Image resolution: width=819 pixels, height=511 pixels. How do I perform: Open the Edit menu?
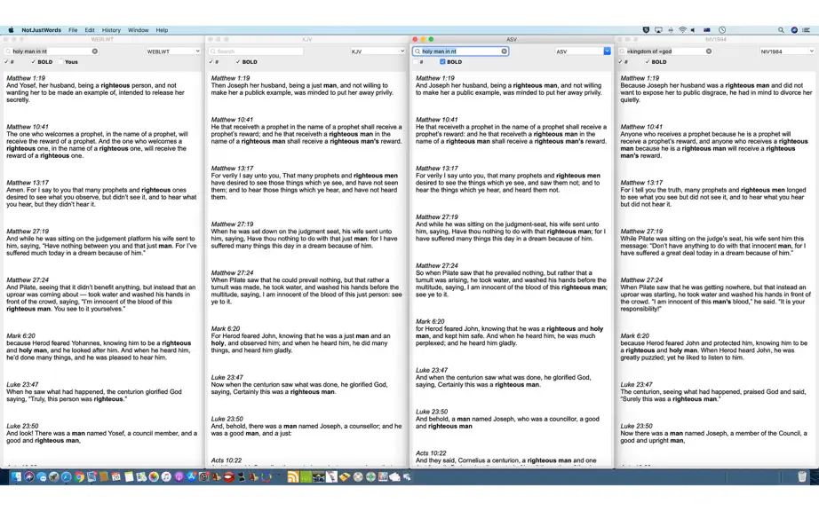90,30
